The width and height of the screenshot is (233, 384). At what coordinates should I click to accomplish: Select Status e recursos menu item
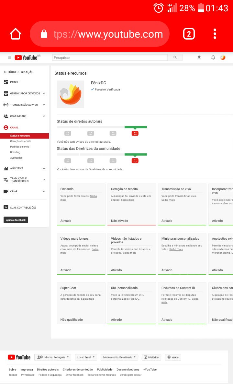pos(24,136)
